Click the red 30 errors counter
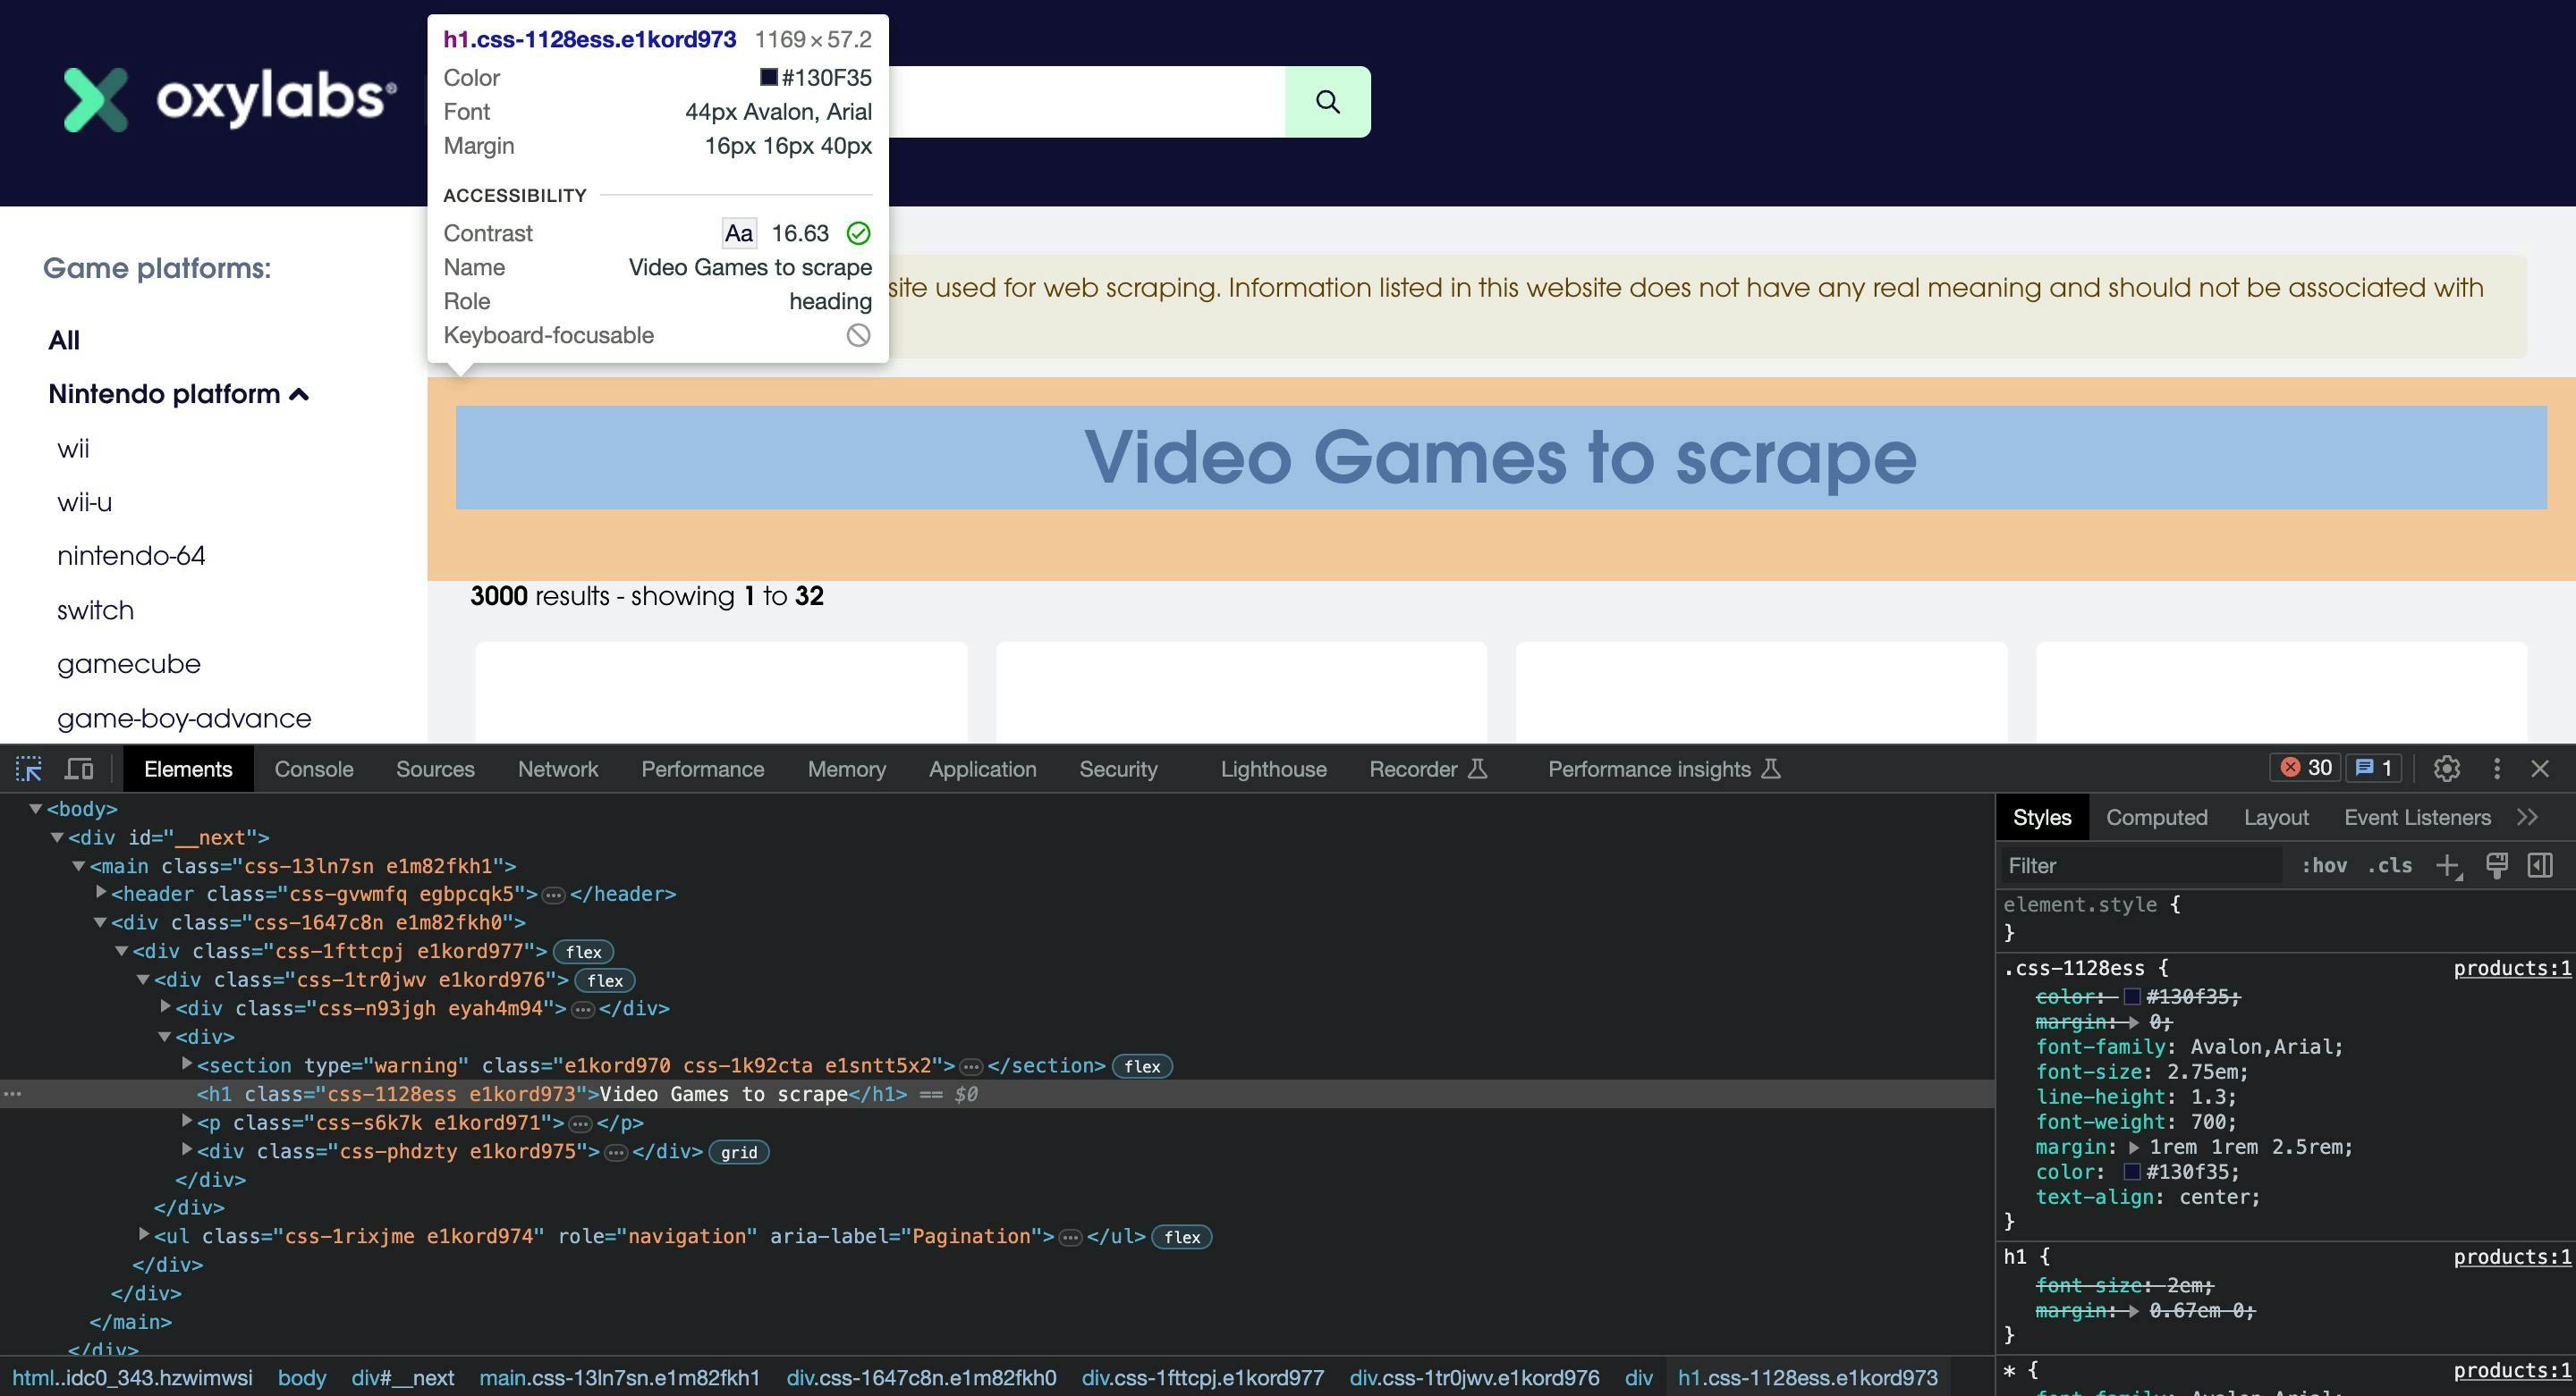The height and width of the screenshot is (1396, 2576). (2305, 768)
